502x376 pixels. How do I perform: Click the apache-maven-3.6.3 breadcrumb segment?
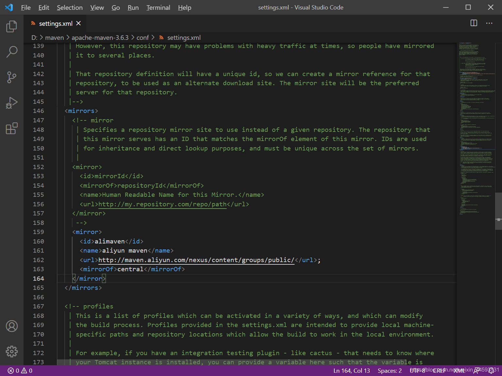point(100,38)
